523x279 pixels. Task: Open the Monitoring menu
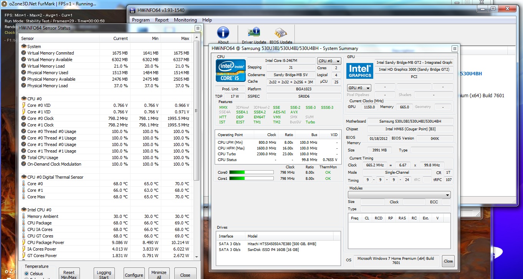tap(185, 20)
